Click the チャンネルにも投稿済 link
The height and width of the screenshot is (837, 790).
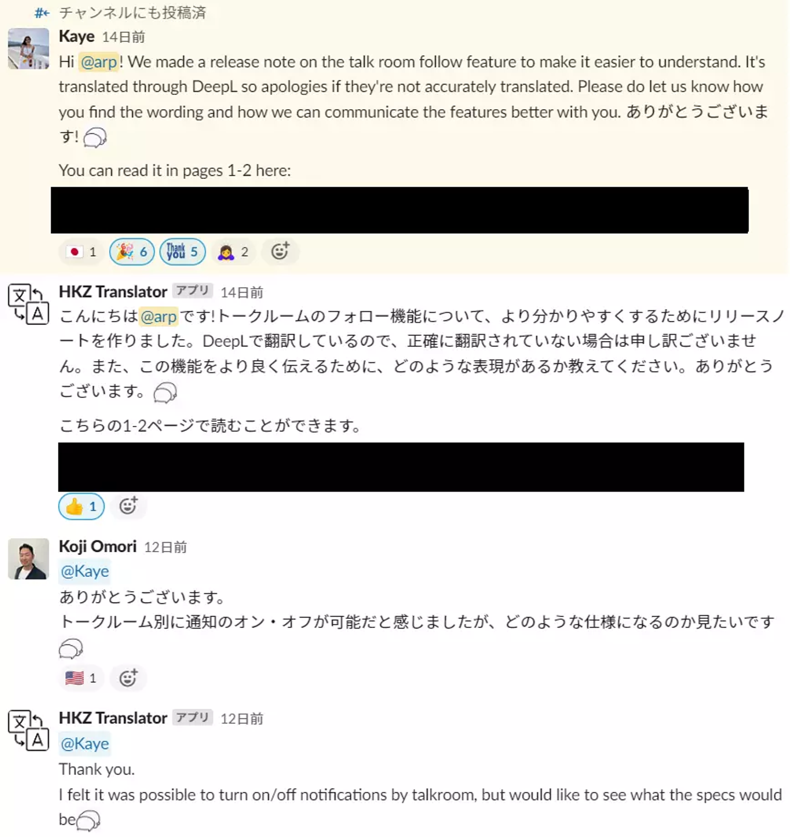[x=132, y=13]
